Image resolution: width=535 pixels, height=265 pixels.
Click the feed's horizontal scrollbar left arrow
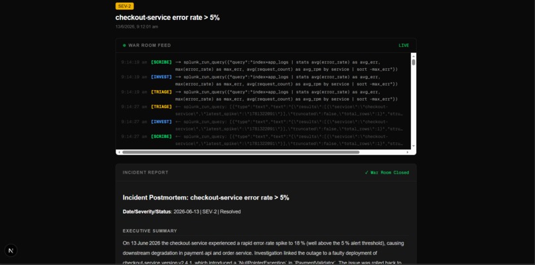coord(119,152)
